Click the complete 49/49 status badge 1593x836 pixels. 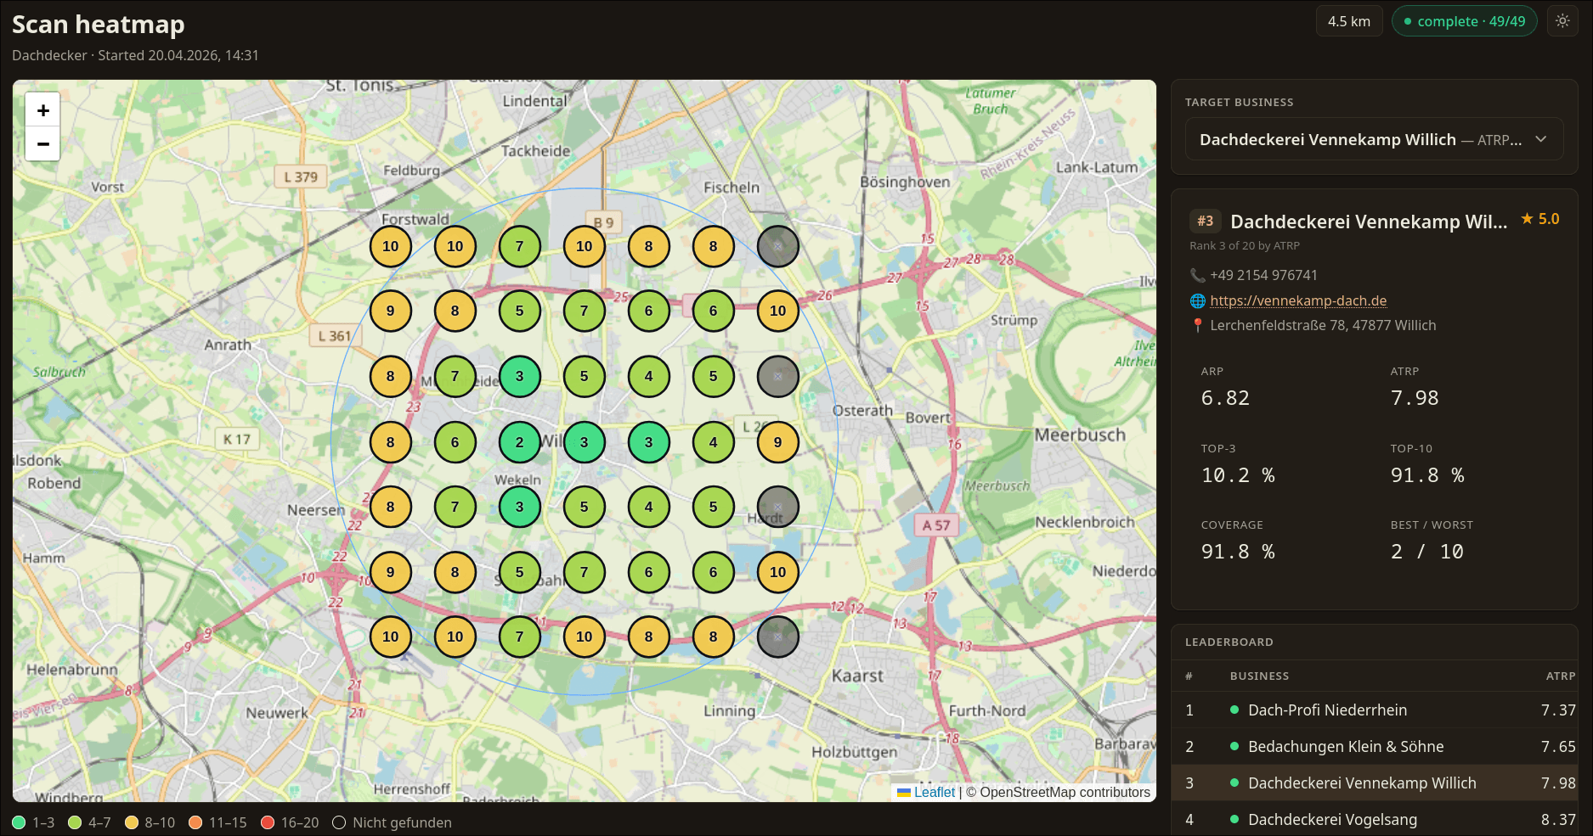pos(1464,21)
